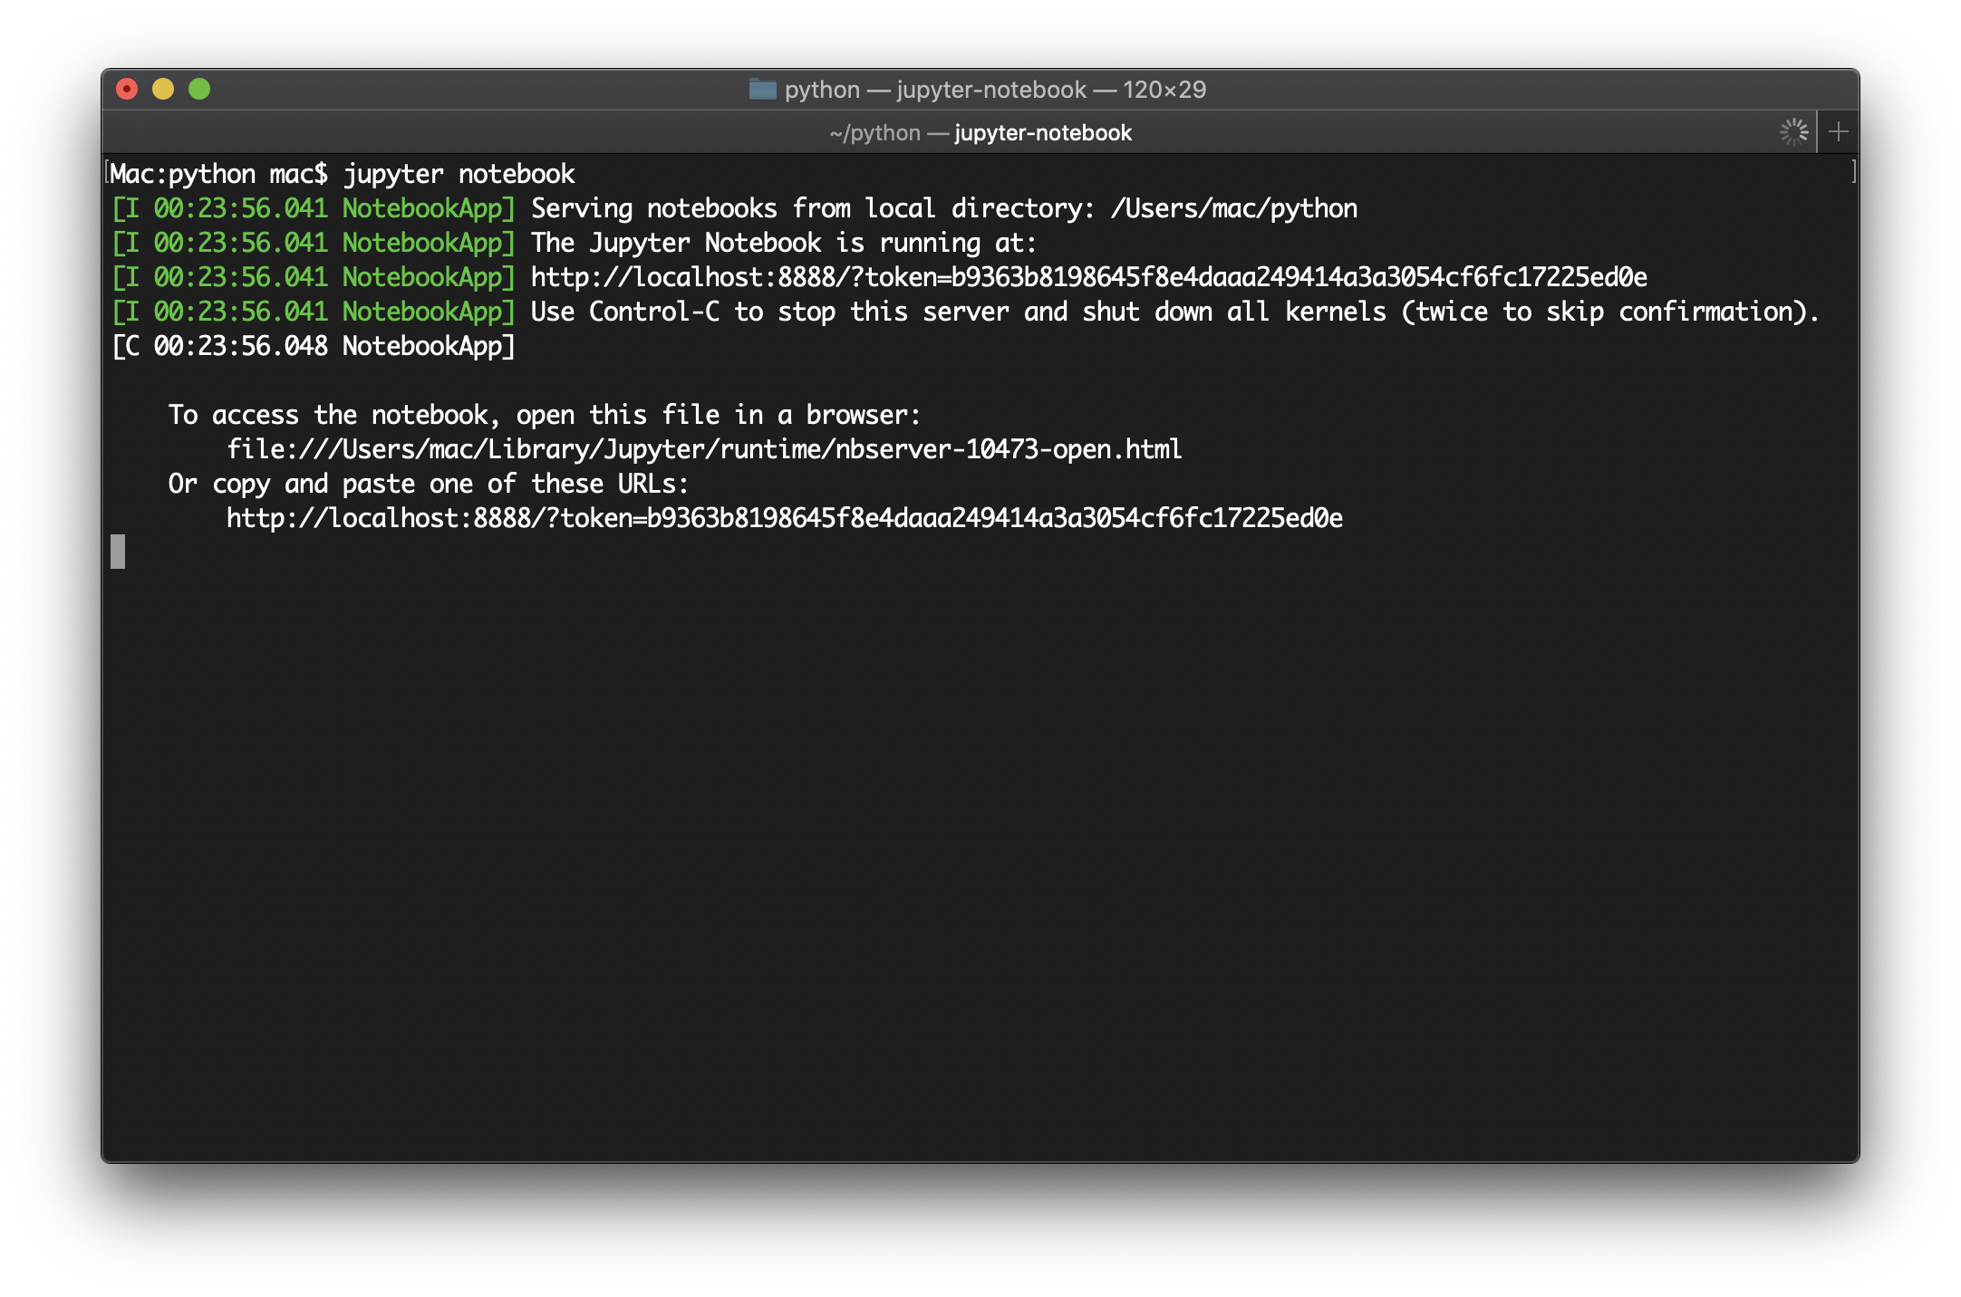Screen dimensions: 1961x1297
Task: Click the window title 'python — jupyter-notebook — 120×29'
Action: [x=995, y=89]
